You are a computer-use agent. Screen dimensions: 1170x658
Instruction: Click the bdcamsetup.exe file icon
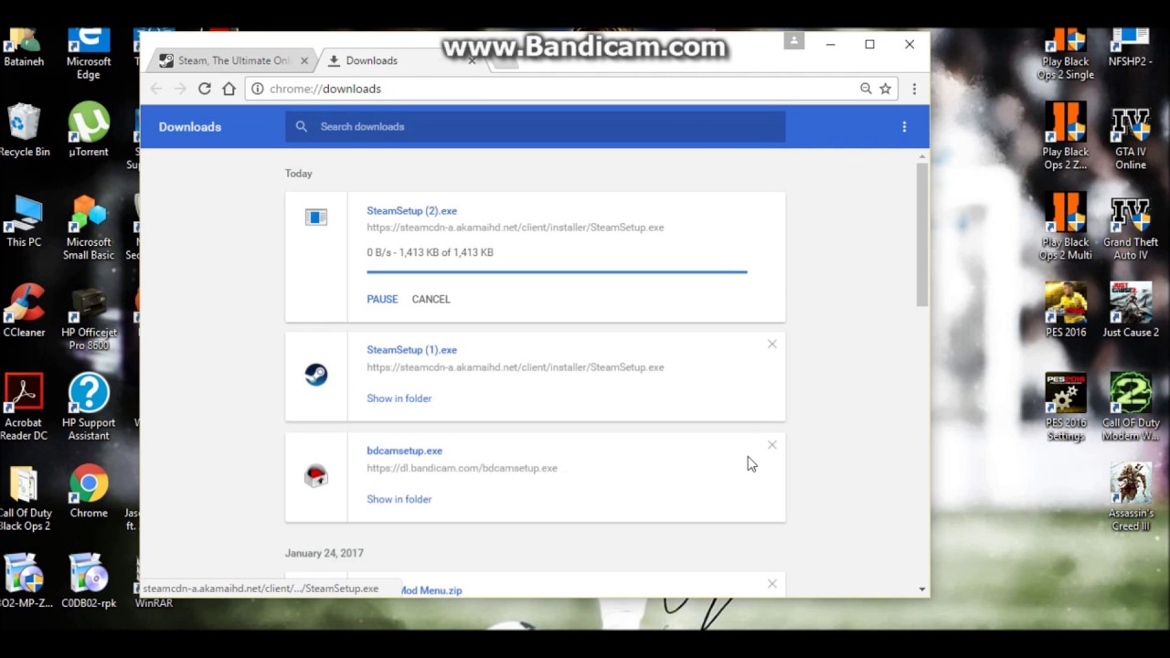(316, 476)
